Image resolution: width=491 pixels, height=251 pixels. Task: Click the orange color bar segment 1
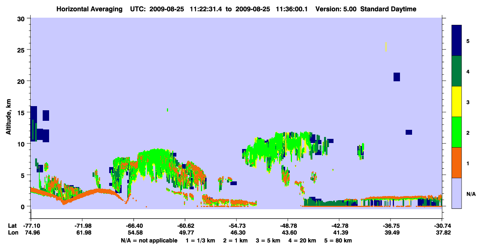point(457,163)
